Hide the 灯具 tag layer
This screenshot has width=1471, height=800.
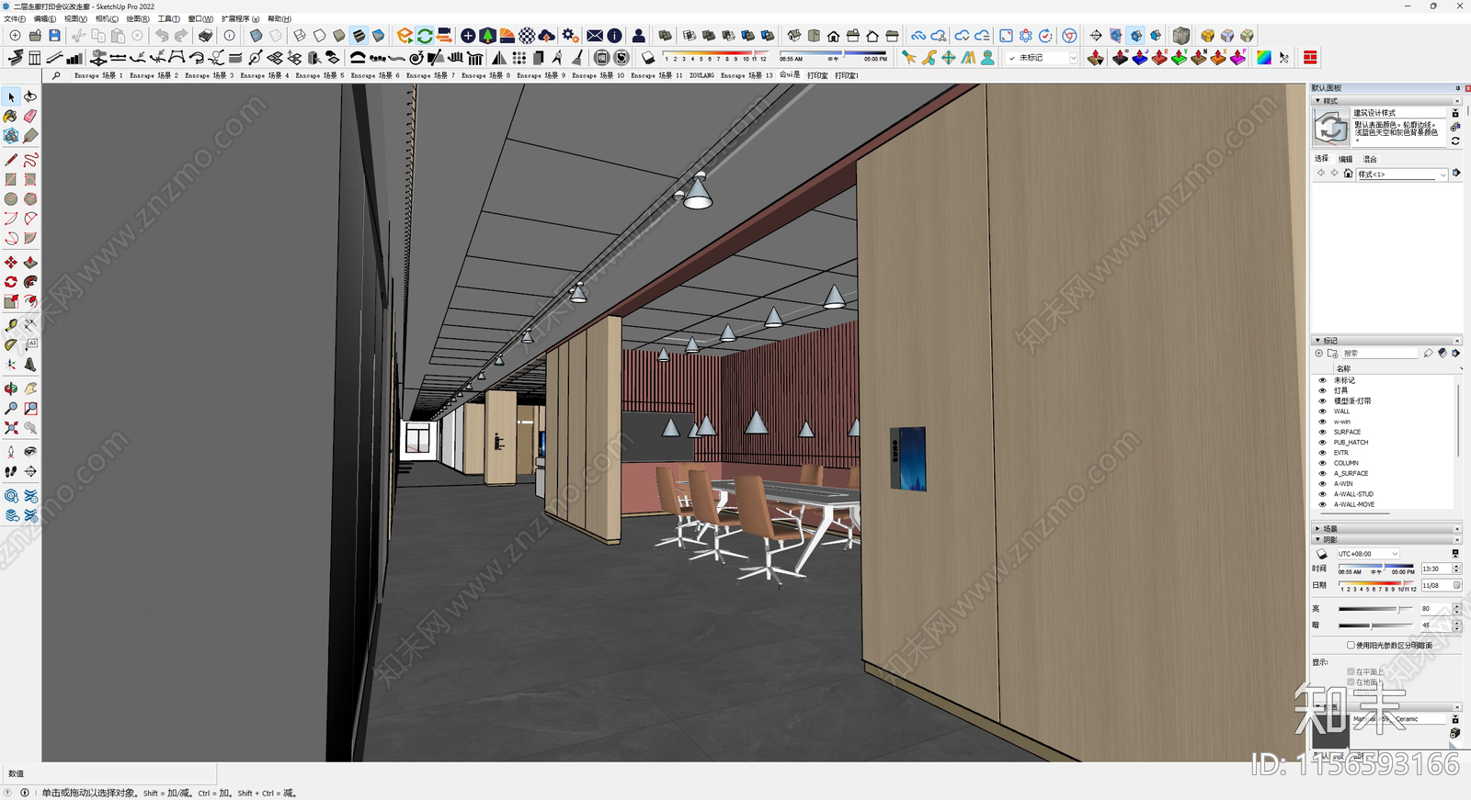click(x=1323, y=390)
